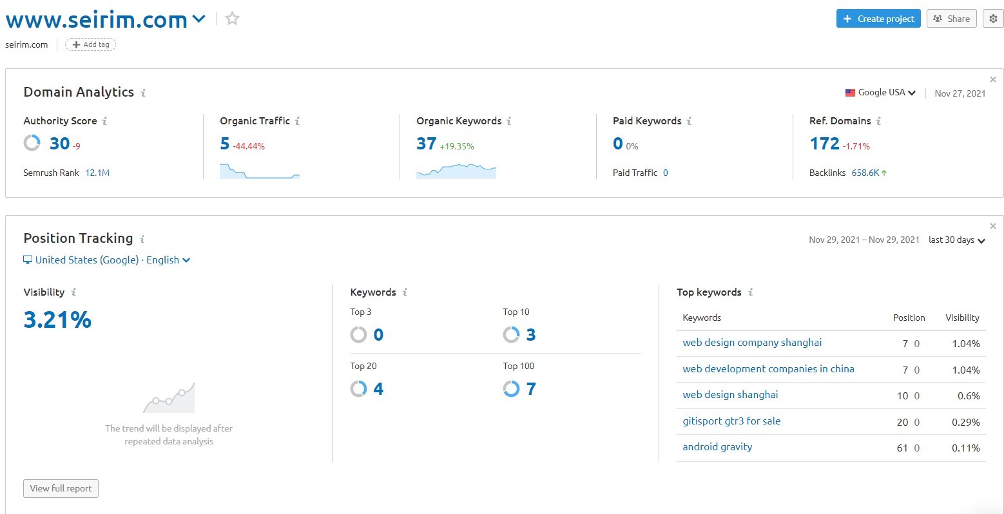The width and height of the screenshot is (1004, 514).
Task: Show info icon next to Organic Traffic
Action: (297, 121)
